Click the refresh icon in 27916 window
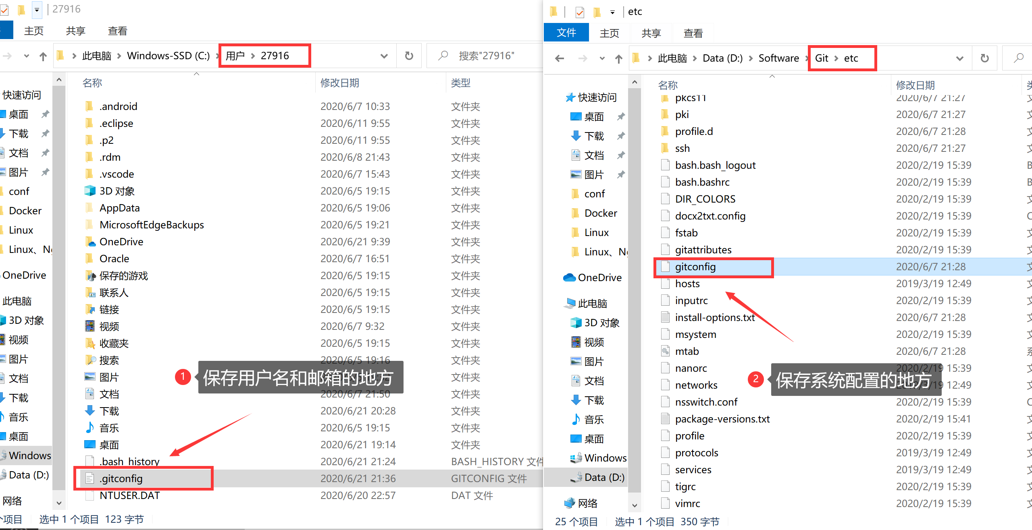Screen dimensions: 1032x530 (x=409, y=56)
